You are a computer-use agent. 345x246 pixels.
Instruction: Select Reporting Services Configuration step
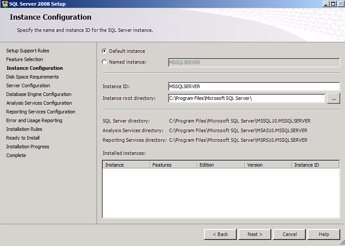(41, 112)
